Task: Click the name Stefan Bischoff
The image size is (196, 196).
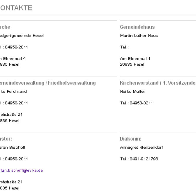Action: (x=13, y=148)
